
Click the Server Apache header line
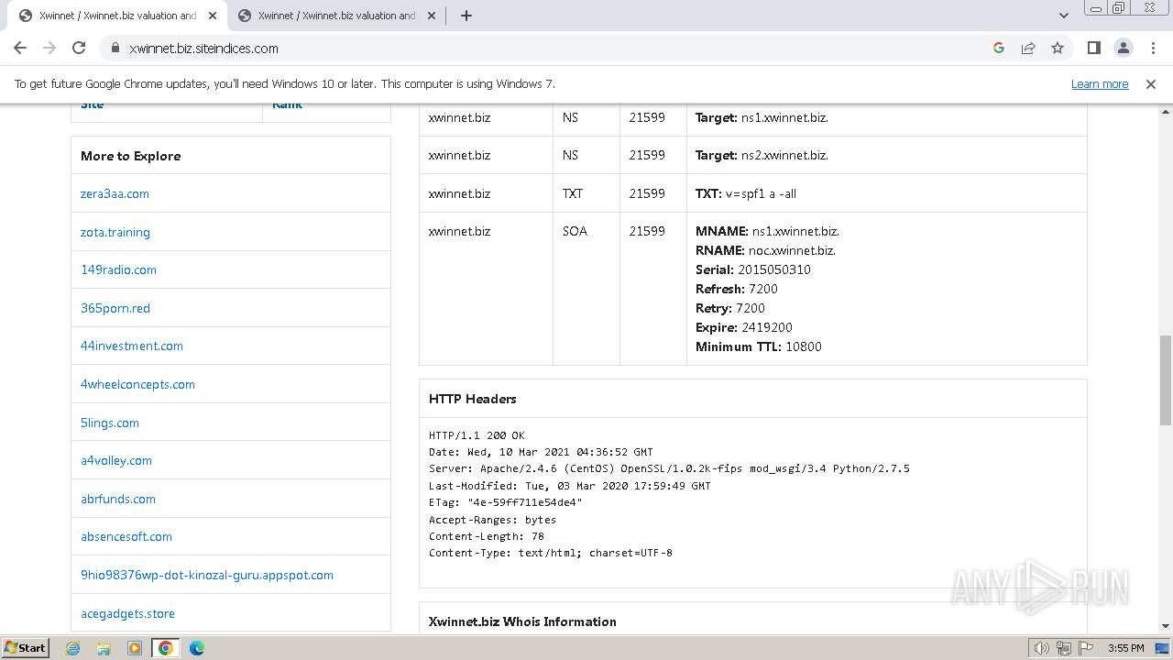click(669, 468)
